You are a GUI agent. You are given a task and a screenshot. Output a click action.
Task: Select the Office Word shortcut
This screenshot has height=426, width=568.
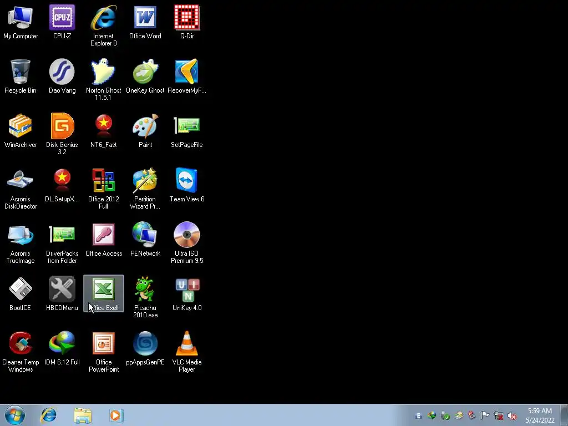click(145, 22)
